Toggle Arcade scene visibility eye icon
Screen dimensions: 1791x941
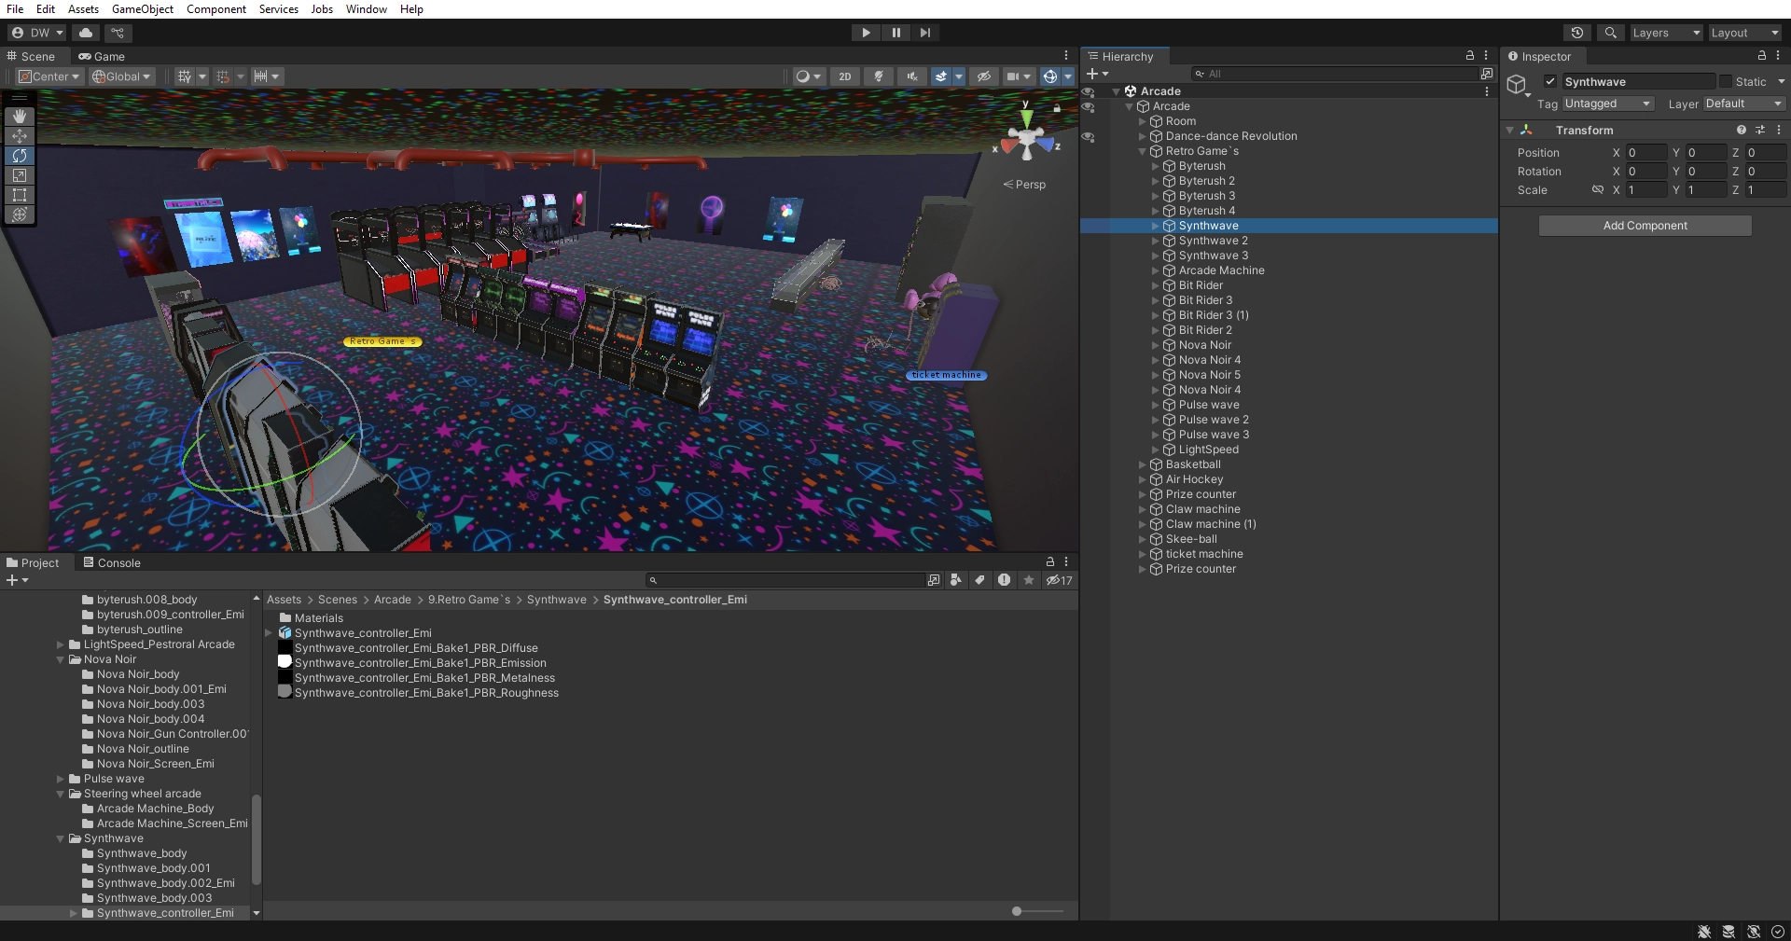pyautogui.click(x=1088, y=91)
